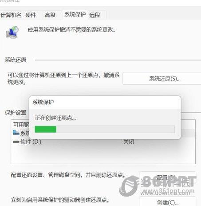Screen dimensions: 201x206
Task: Switch to the 计算机名 tab
Action: tap(11, 15)
